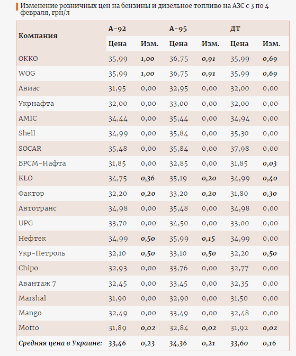Select the OKKO company row label

(x=28, y=59)
